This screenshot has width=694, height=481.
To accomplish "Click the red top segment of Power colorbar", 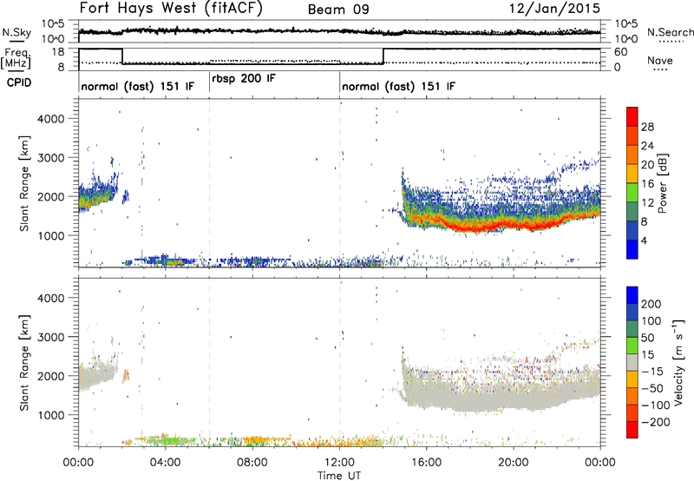I will (632, 116).
